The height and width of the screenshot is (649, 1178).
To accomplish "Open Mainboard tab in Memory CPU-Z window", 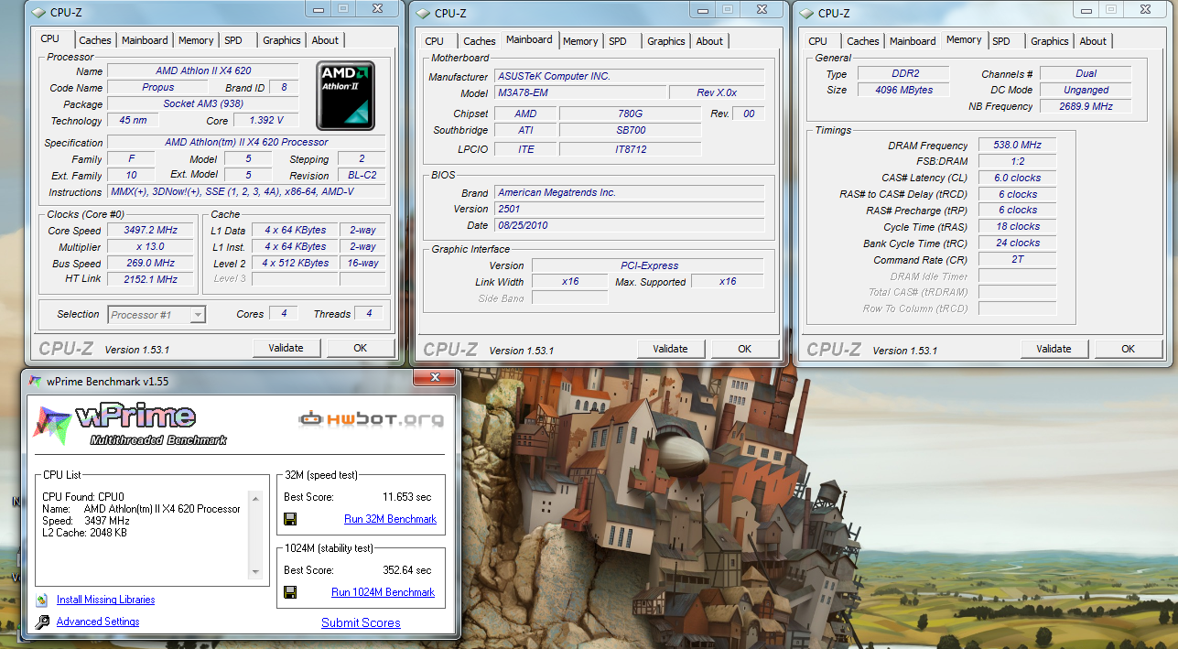I will point(913,41).
